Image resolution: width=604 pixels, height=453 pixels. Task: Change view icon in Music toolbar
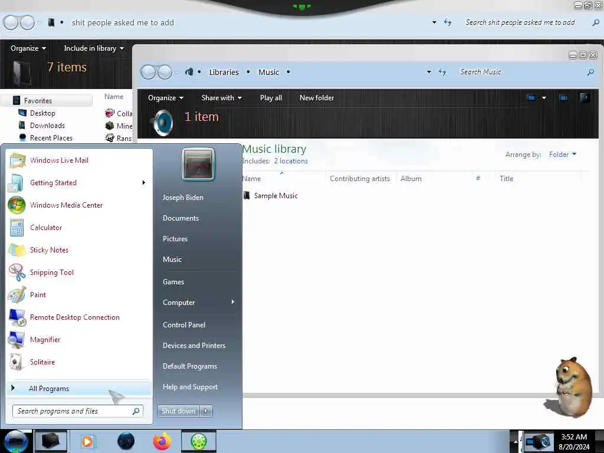531,98
